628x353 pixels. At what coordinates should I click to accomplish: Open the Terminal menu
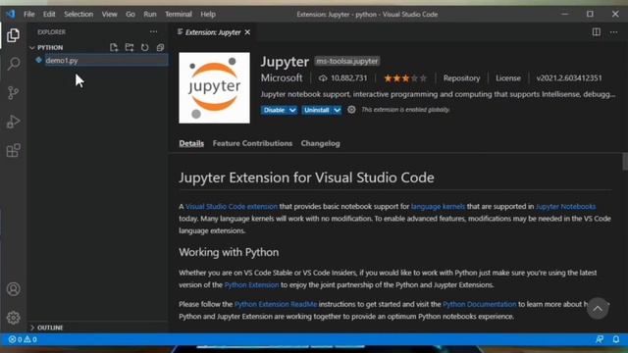(179, 14)
